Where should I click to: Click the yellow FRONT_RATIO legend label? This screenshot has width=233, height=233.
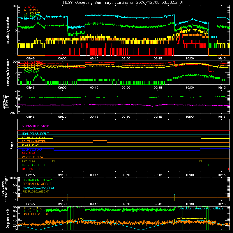[33, 208]
